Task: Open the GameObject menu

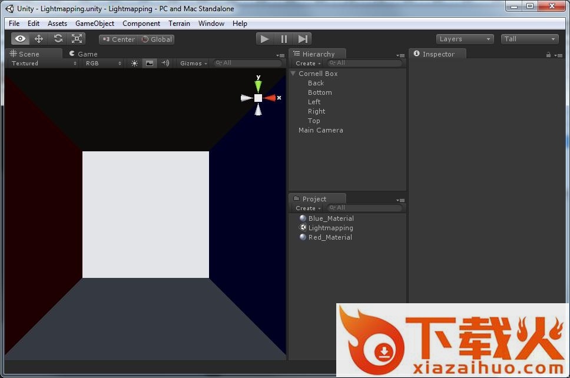Action: point(95,24)
